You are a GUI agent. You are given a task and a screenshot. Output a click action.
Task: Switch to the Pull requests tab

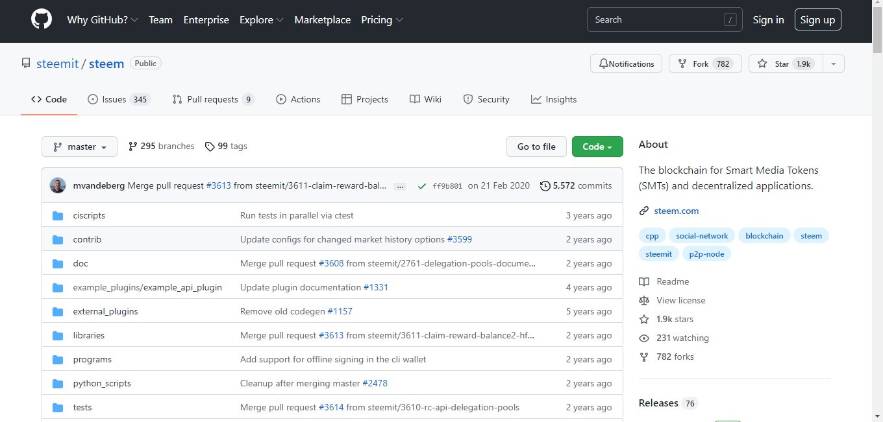pos(213,99)
